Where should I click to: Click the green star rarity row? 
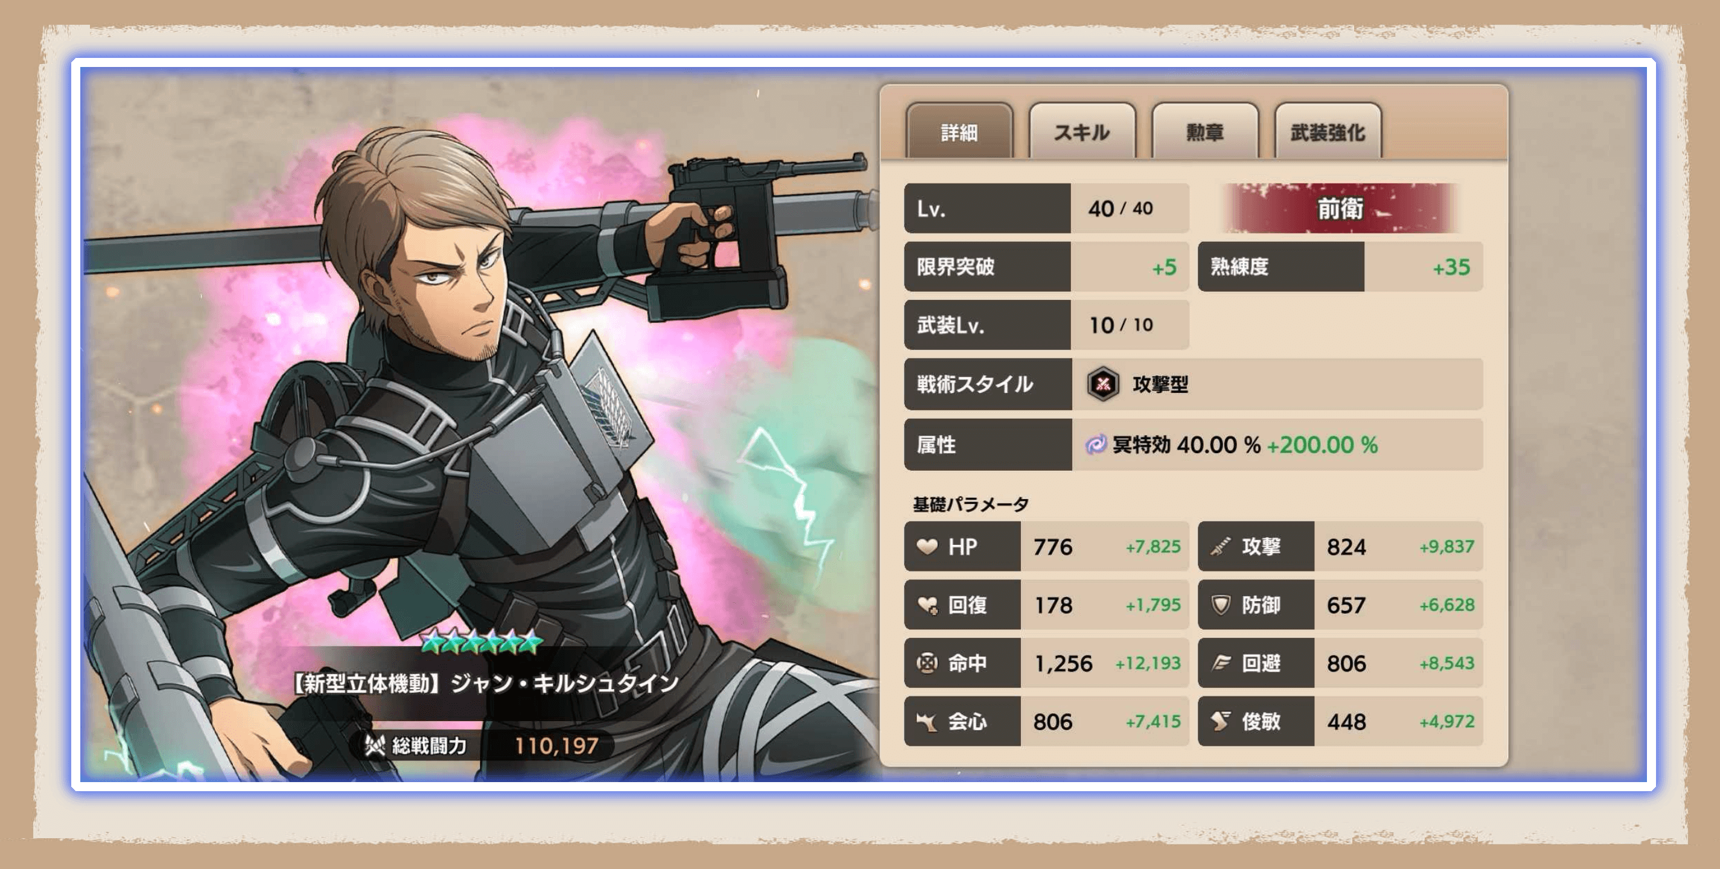point(481,641)
